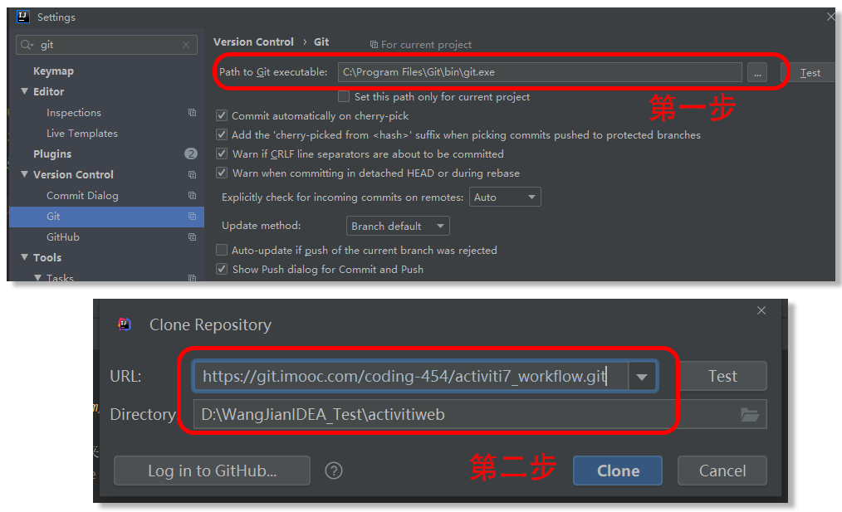Viewport: 842px width, 512px height.
Task: Collapse the Tools tree section
Action: click(24, 257)
